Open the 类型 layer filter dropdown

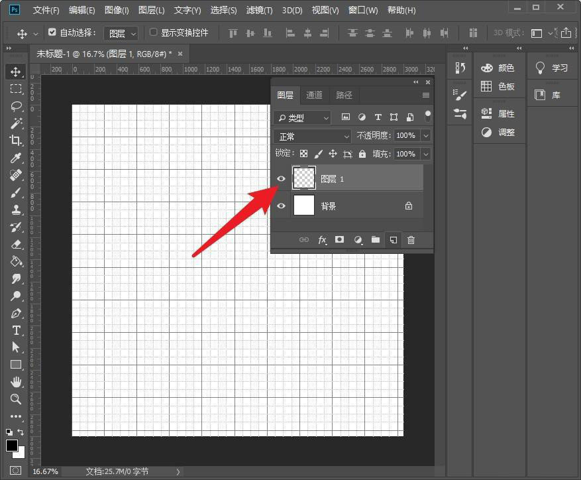(x=302, y=118)
